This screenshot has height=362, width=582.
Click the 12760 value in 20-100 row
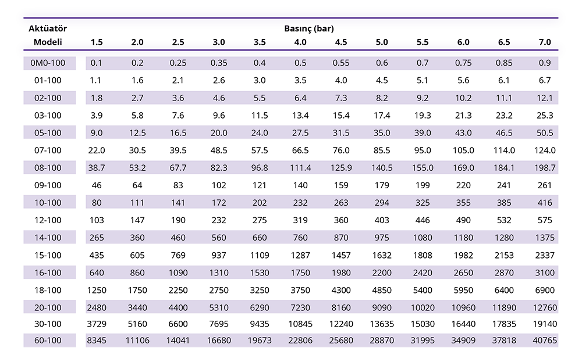[545, 307]
